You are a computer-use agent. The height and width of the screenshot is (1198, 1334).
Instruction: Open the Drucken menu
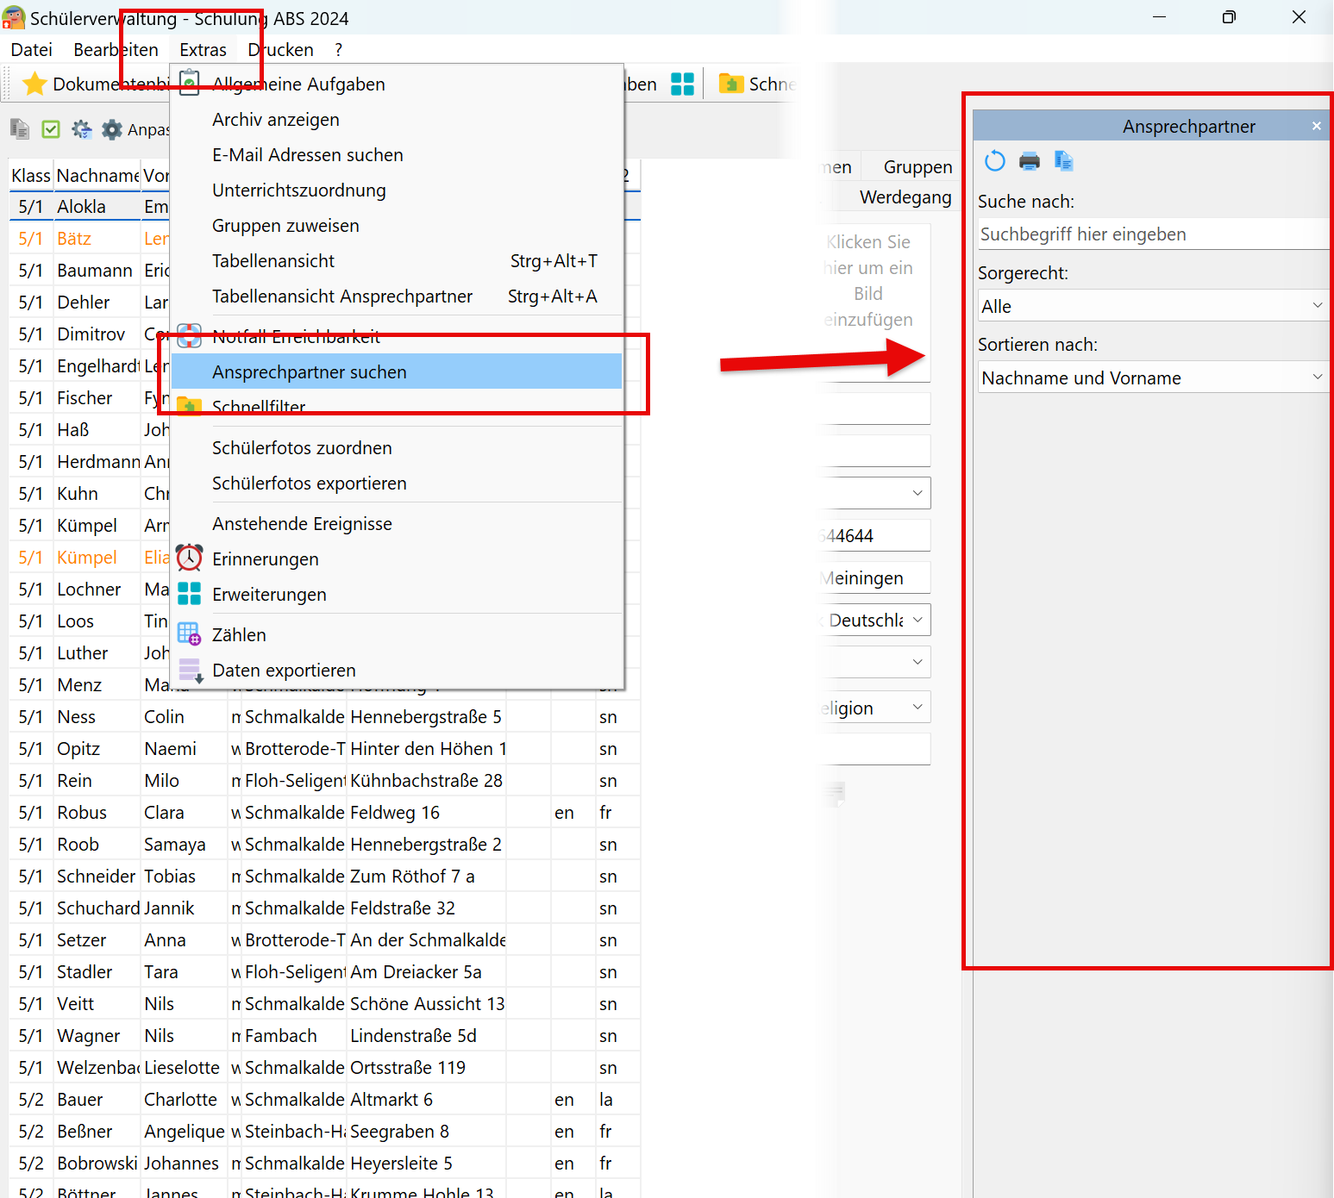(x=280, y=50)
